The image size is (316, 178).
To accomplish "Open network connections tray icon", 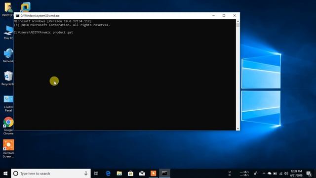I will click(x=281, y=174).
